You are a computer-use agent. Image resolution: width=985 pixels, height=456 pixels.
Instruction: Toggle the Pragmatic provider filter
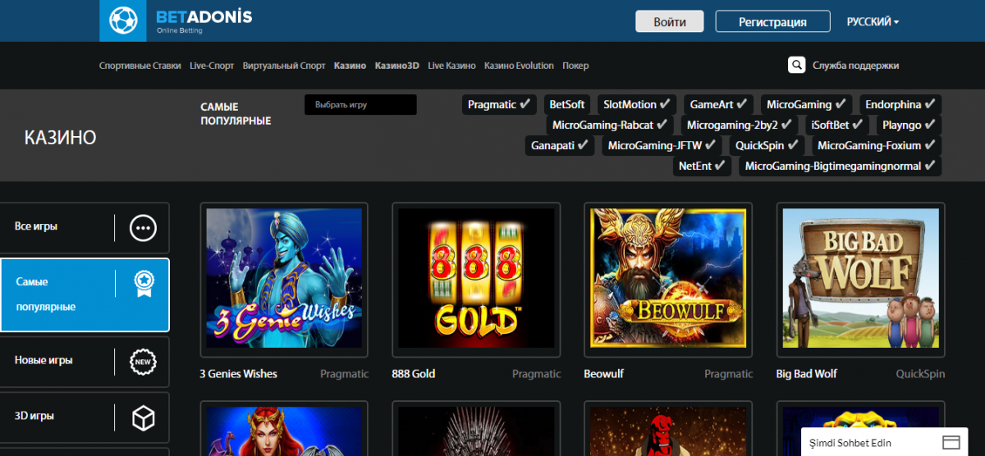499,105
